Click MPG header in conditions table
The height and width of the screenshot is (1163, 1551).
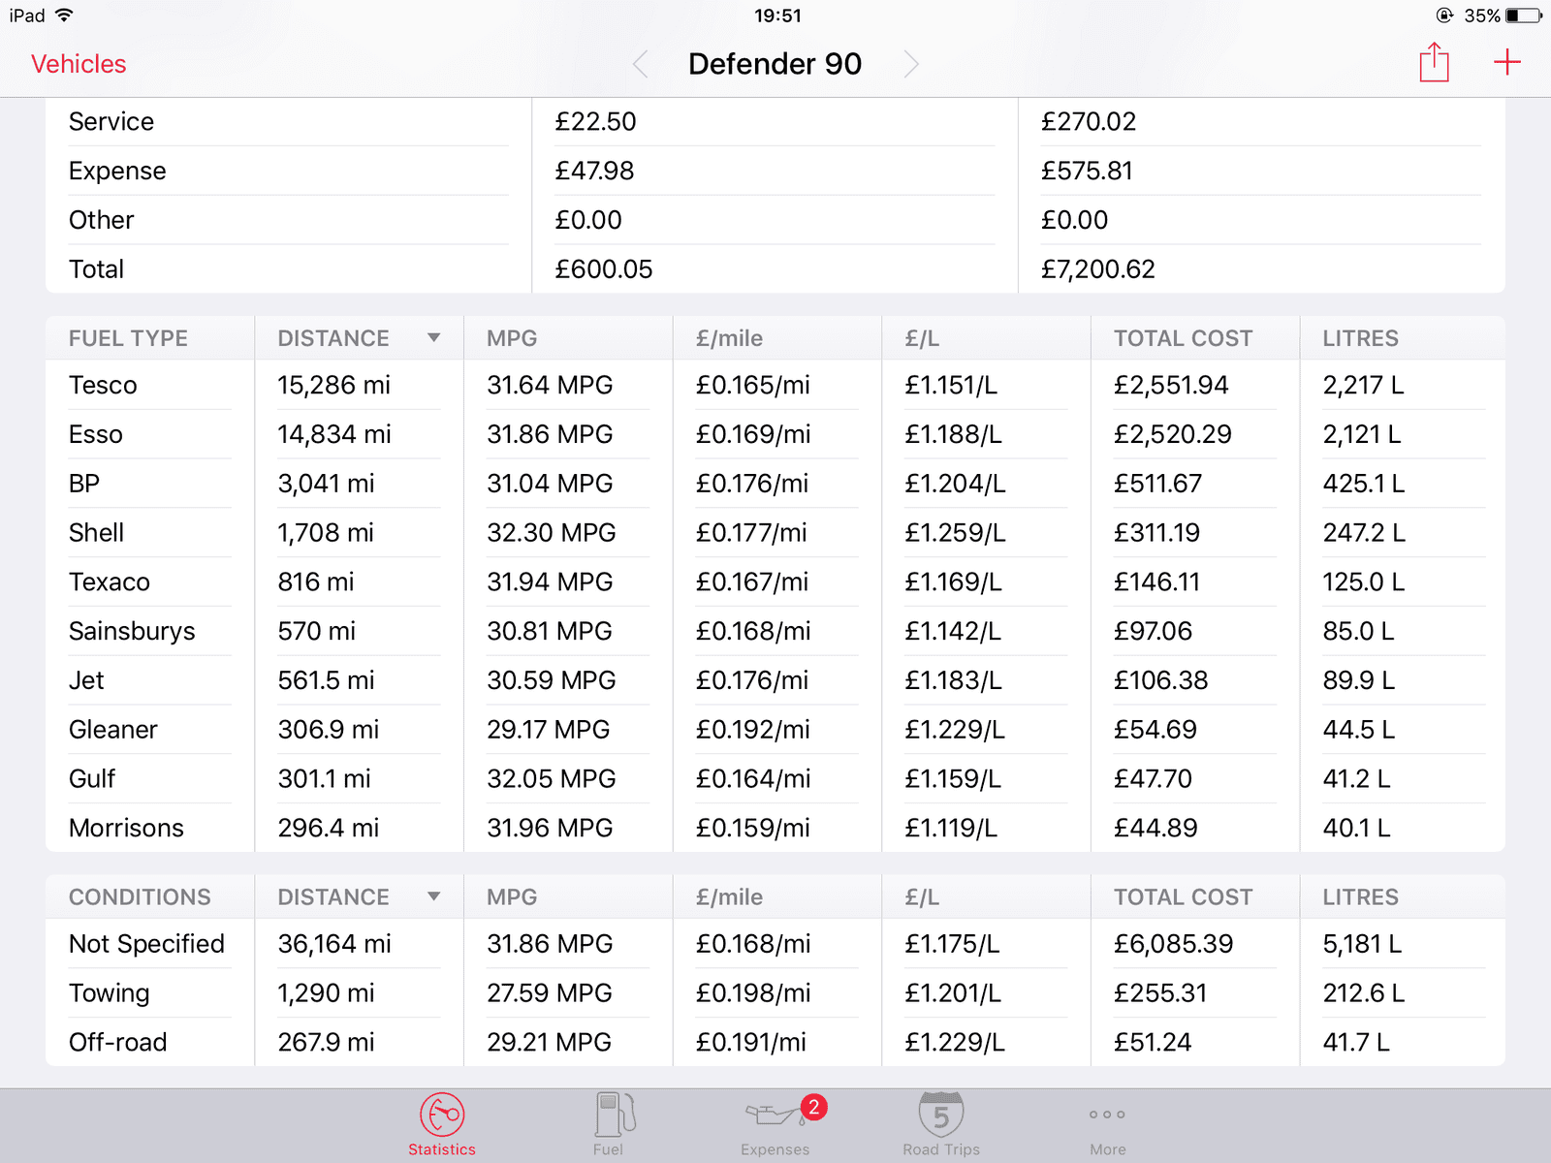tap(512, 897)
